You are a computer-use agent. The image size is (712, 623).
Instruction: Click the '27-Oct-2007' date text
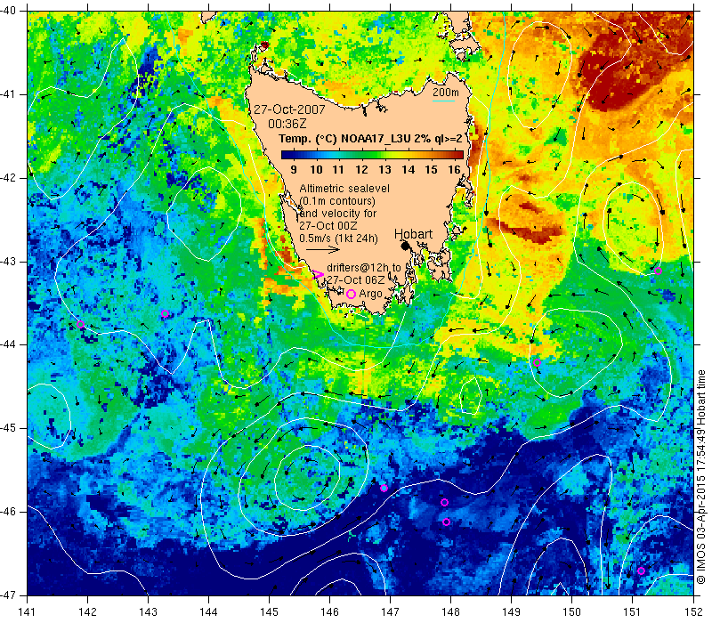[x=289, y=109]
